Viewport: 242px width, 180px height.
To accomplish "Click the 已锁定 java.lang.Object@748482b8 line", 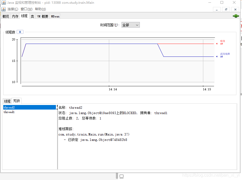I will [95, 140].
